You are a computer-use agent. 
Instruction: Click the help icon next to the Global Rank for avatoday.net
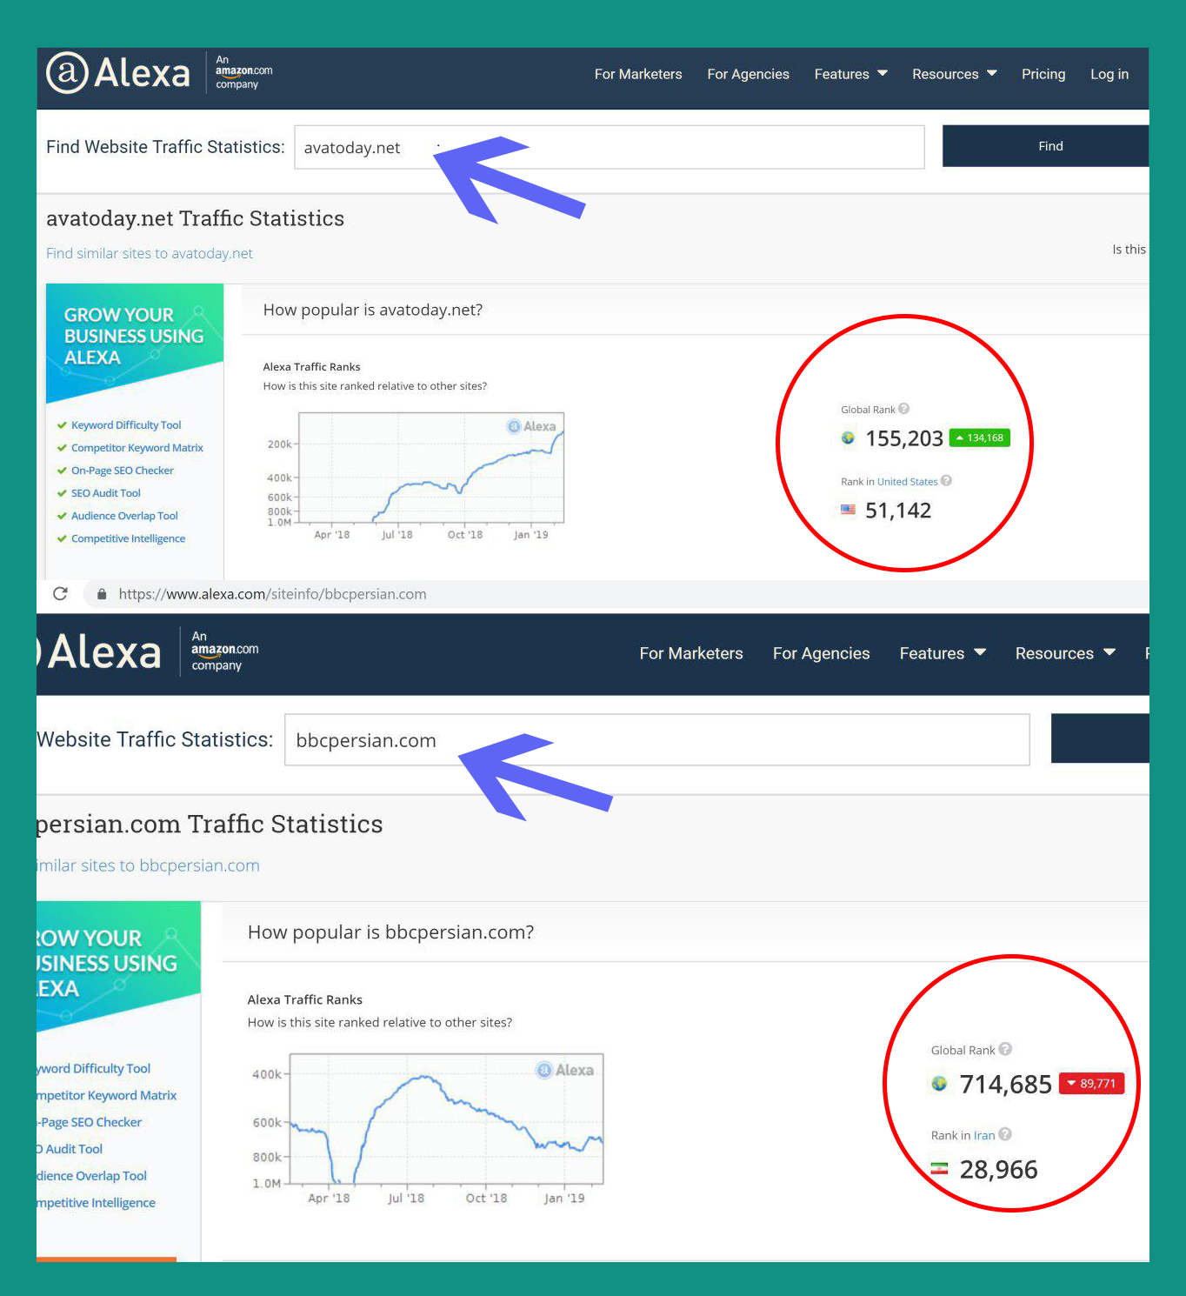tap(904, 409)
